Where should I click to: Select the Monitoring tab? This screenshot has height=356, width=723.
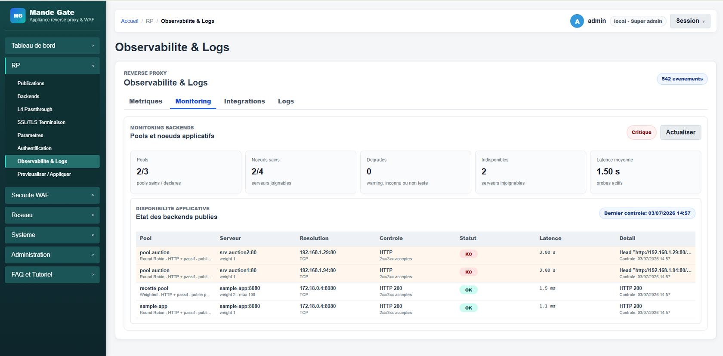click(193, 101)
